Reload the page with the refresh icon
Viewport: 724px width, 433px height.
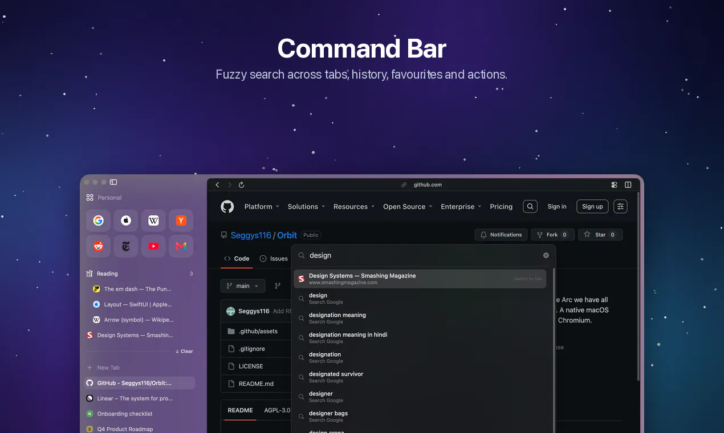[242, 185]
